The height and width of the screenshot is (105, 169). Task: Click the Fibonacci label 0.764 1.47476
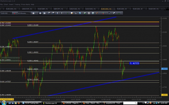tap(33, 79)
